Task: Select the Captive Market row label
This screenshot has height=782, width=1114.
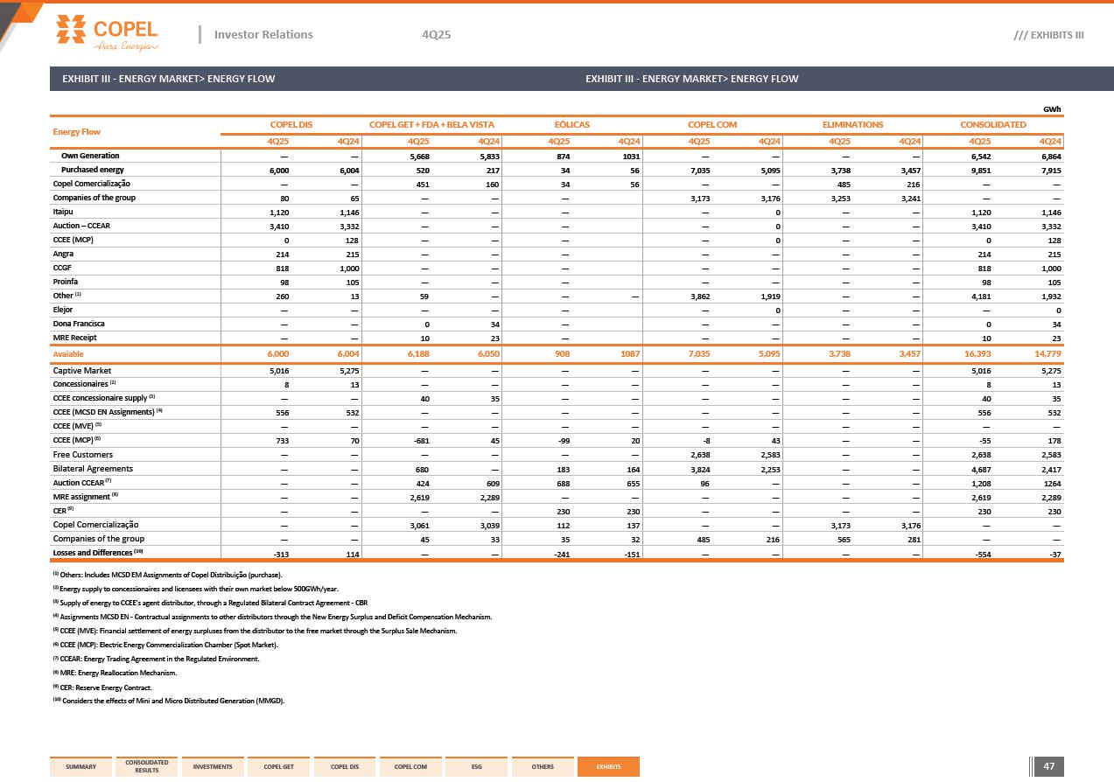Action: pos(82,370)
